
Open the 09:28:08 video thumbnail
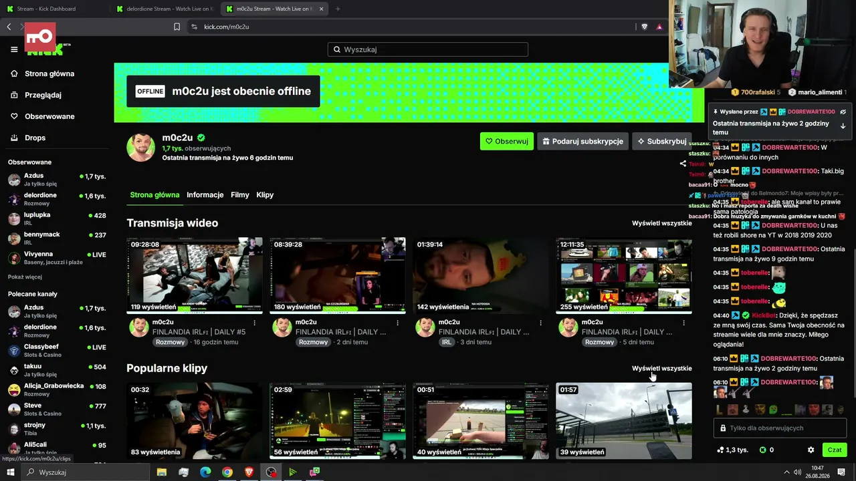click(x=195, y=275)
